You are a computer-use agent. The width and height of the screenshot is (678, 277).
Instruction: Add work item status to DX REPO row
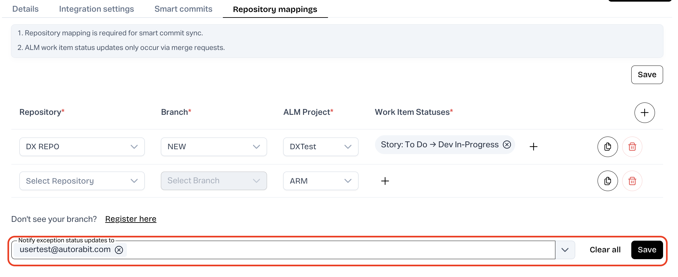[x=533, y=147]
